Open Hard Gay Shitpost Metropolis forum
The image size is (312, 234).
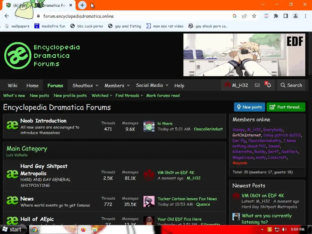[44, 170]
